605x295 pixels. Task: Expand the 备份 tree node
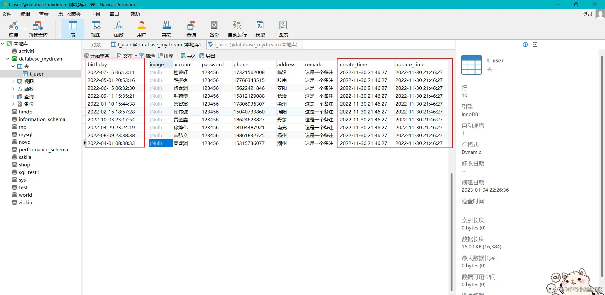pos(13,104)
